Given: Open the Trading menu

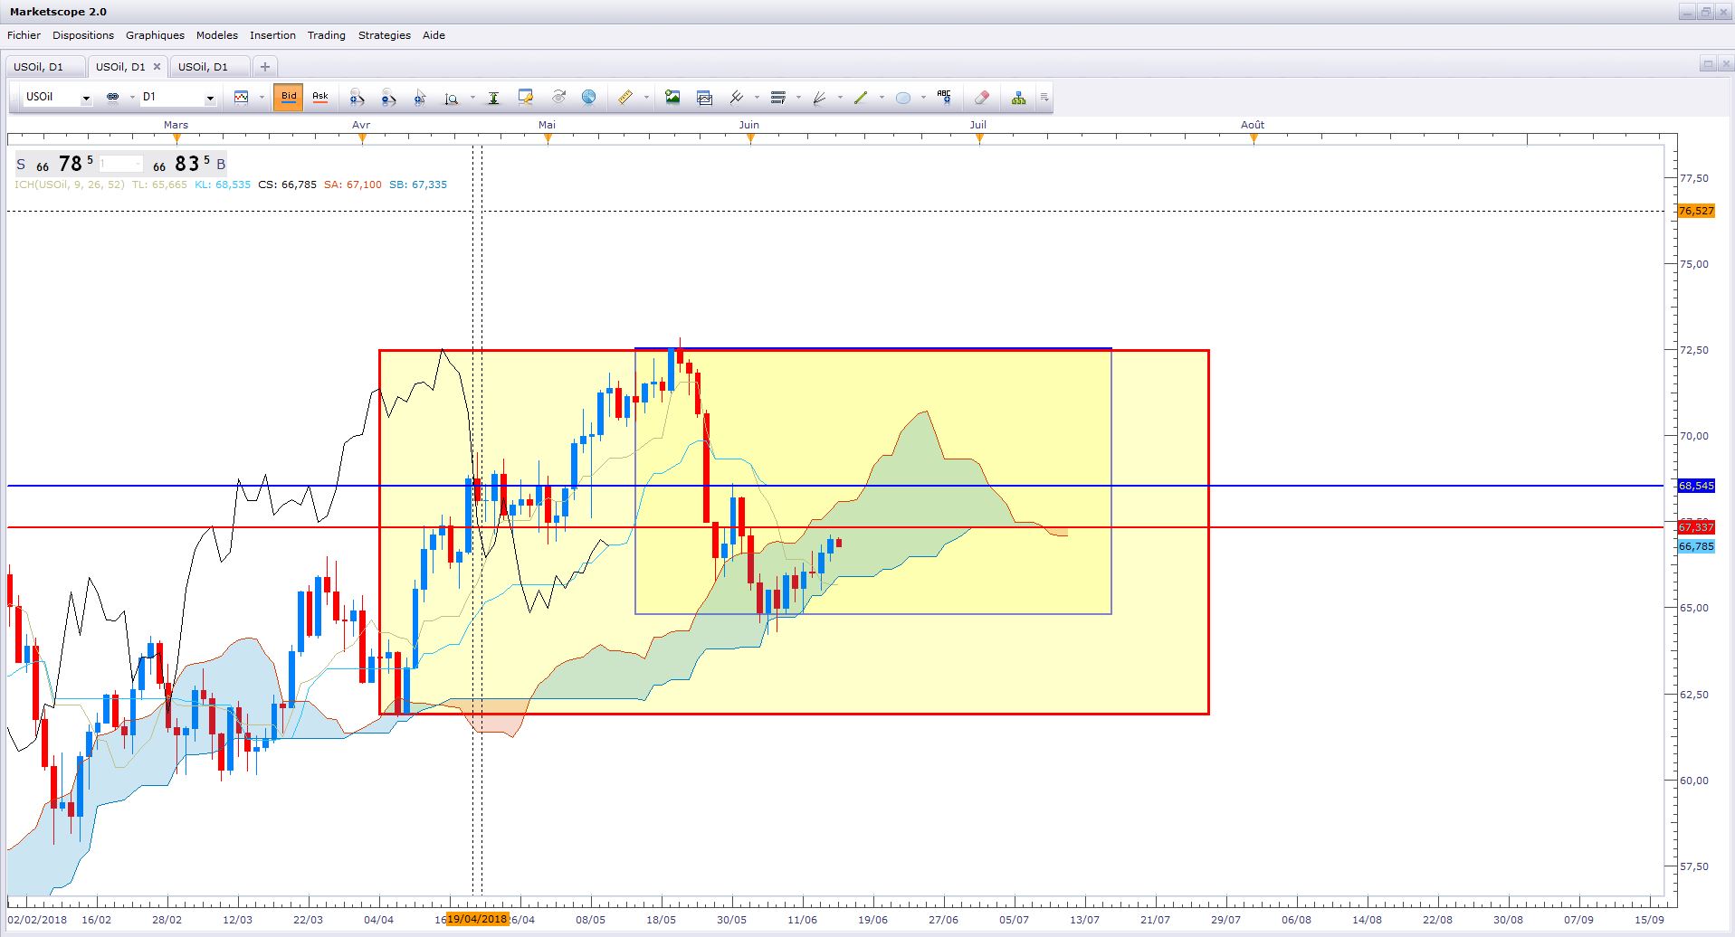Looking at the screenshot, I should point(326,35).
